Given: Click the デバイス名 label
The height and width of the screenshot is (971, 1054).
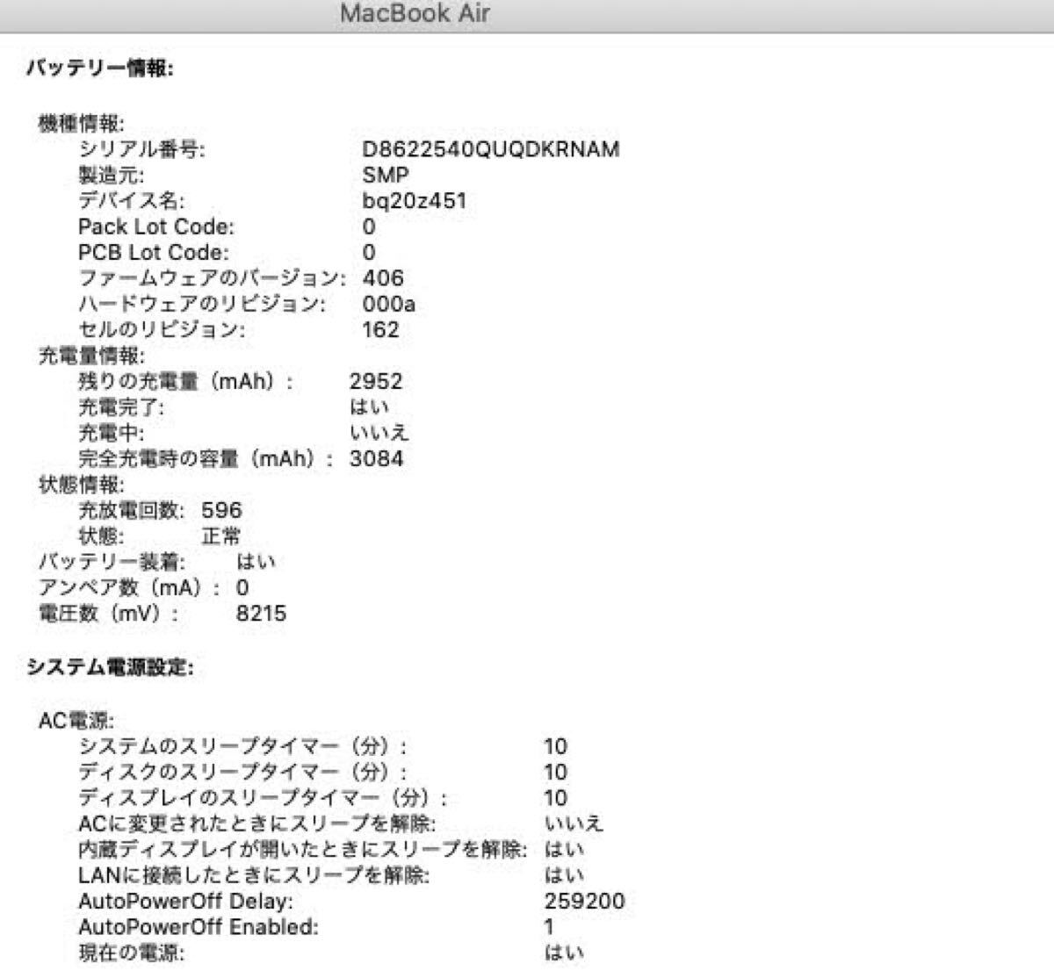Looking at the screenshot, I should tap(131, 200).
